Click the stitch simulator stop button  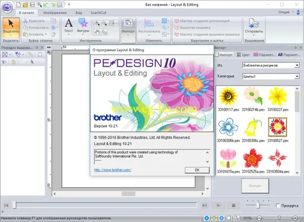[x=233, y=205]
